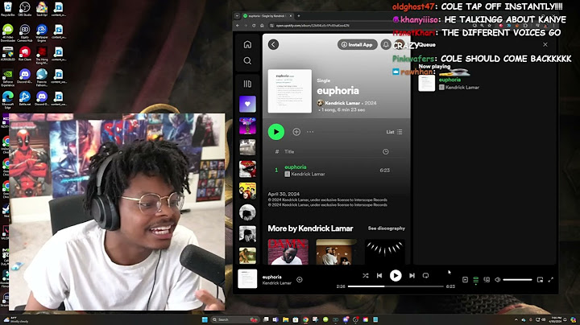Screen dimensions: 580x325
Task: Open the Spotify Search icon
Action: [x=247, y=60]
